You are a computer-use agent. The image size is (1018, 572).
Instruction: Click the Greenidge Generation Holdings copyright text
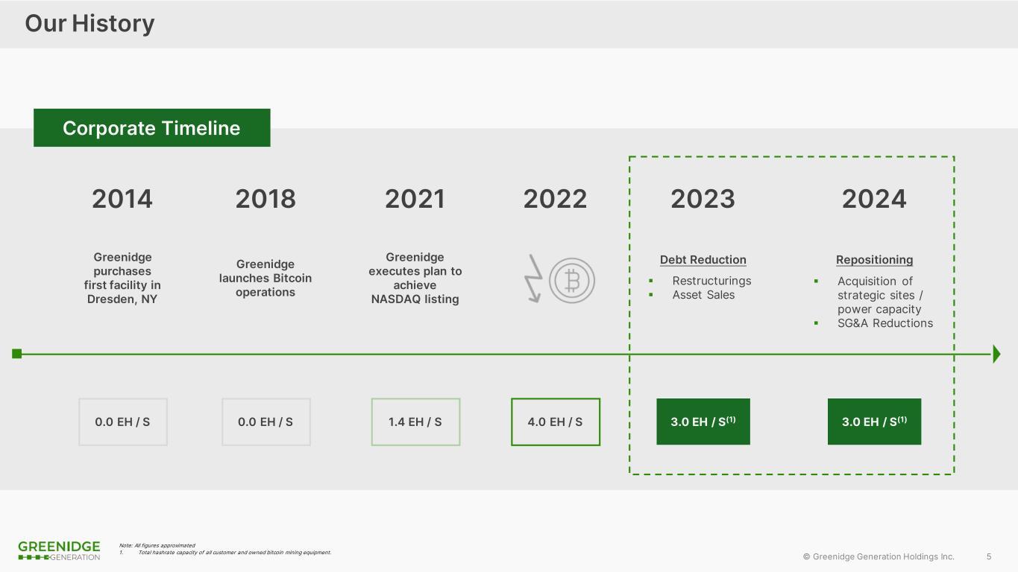[879, 556]
